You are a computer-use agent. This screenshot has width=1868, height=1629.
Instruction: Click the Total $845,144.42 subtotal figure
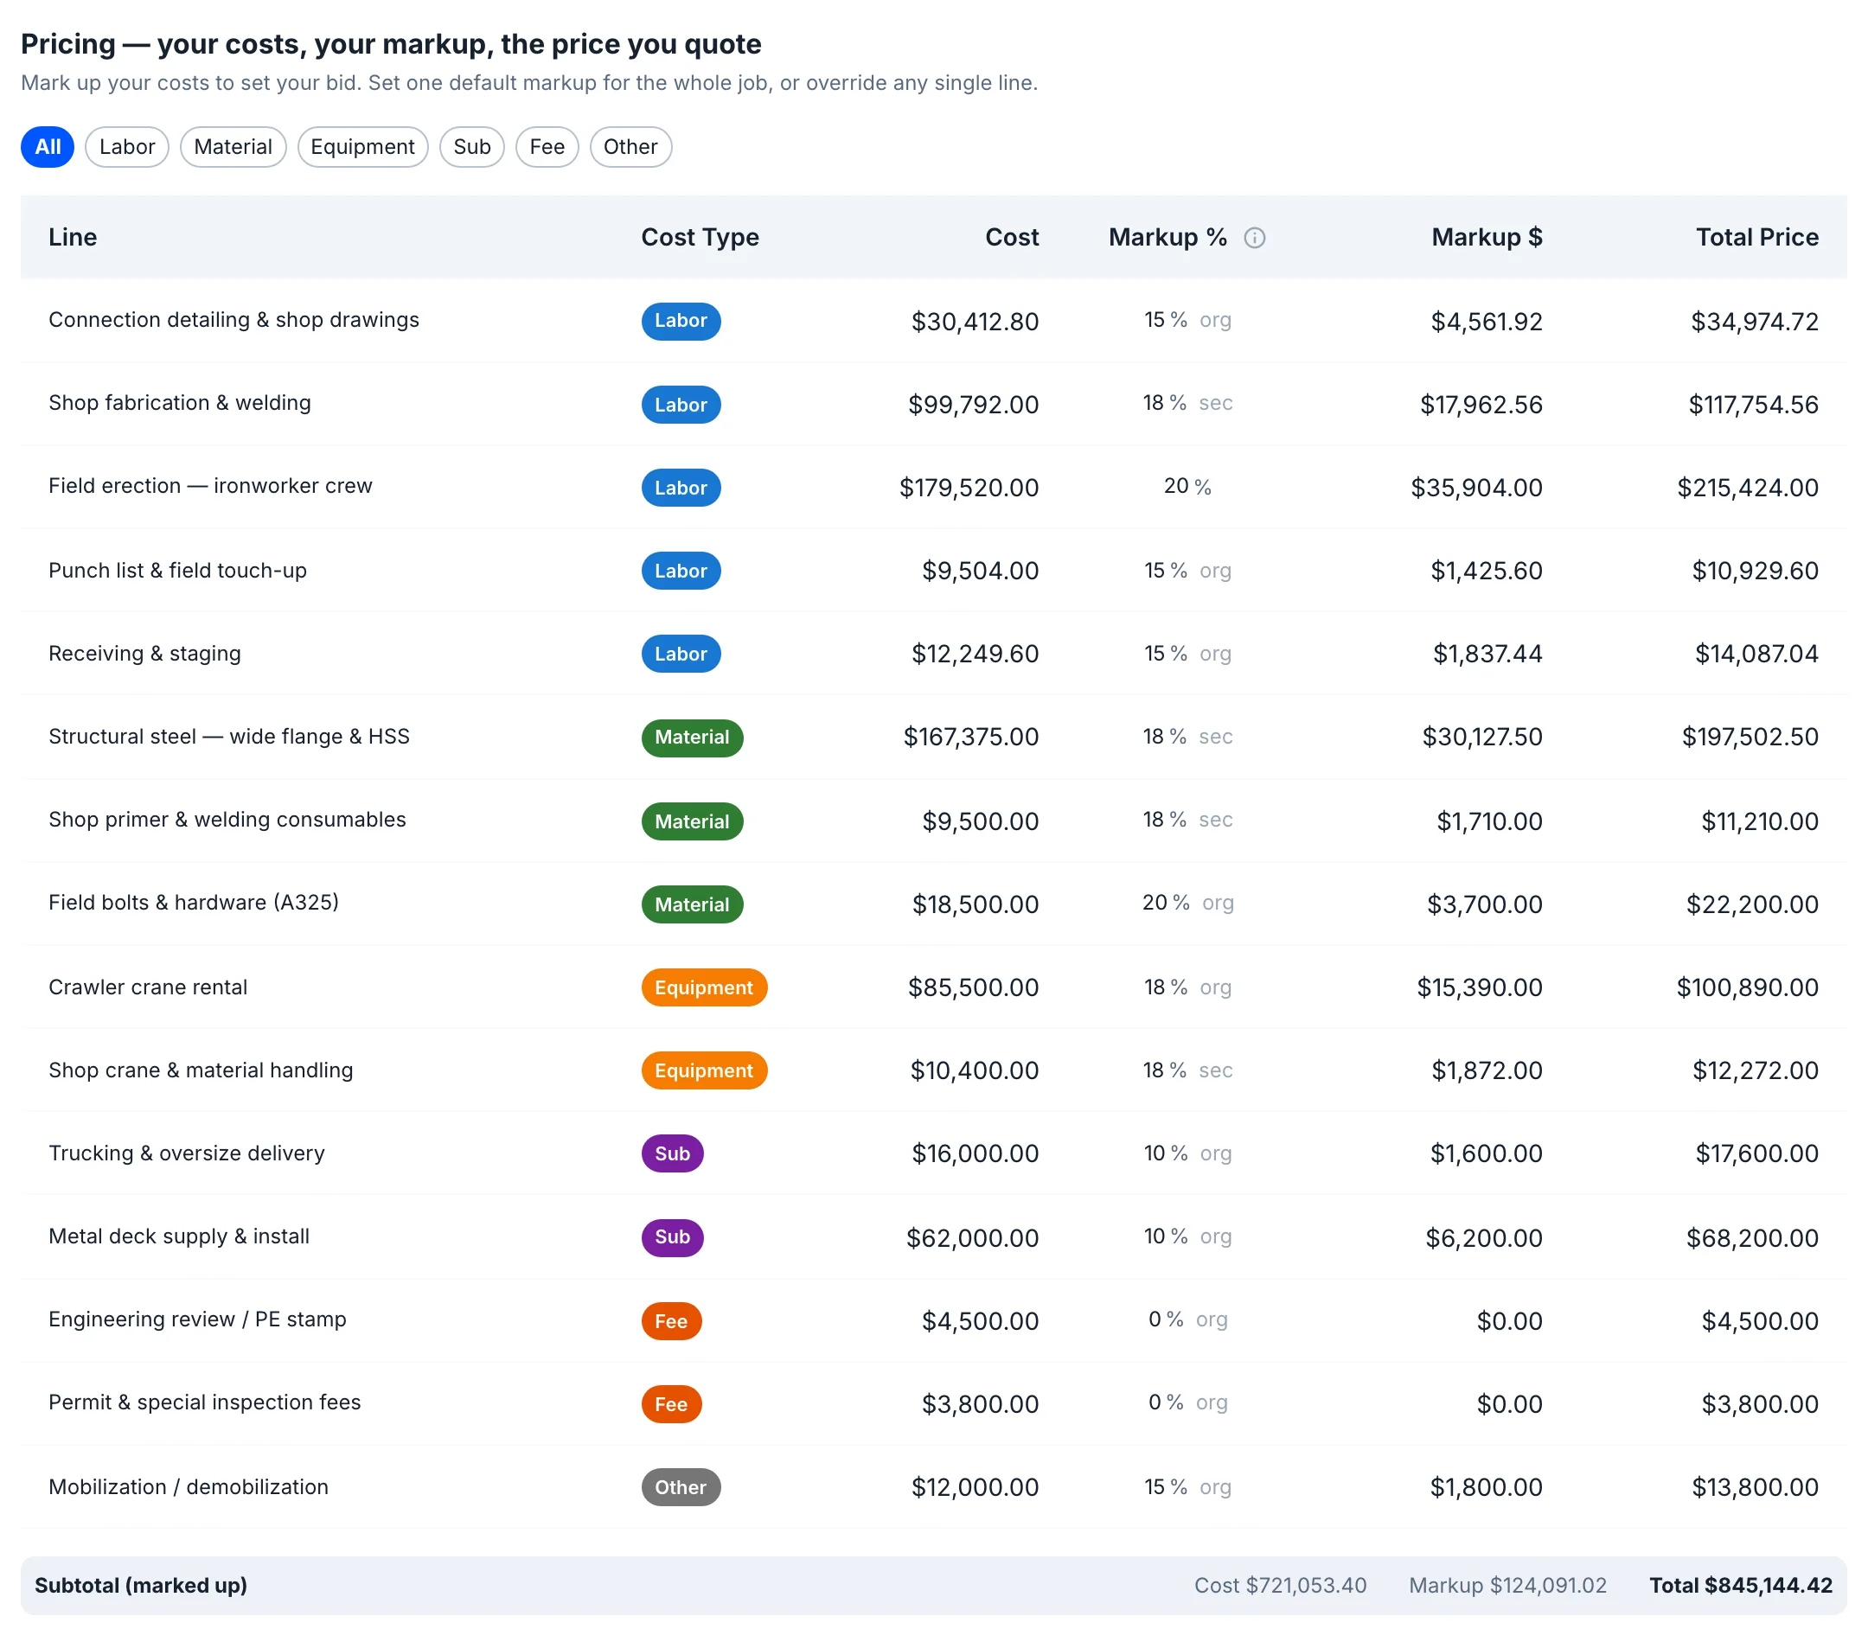pyautogui.click(x=1741, y=1587)
